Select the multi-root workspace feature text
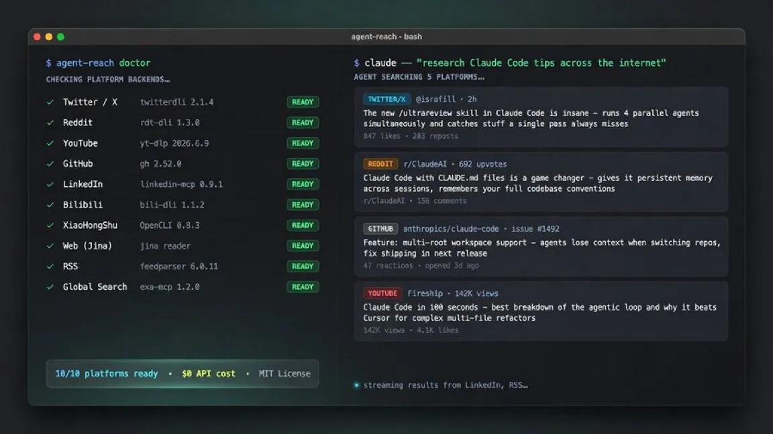The height and width of the screenshot is (434, 773). 542,248
